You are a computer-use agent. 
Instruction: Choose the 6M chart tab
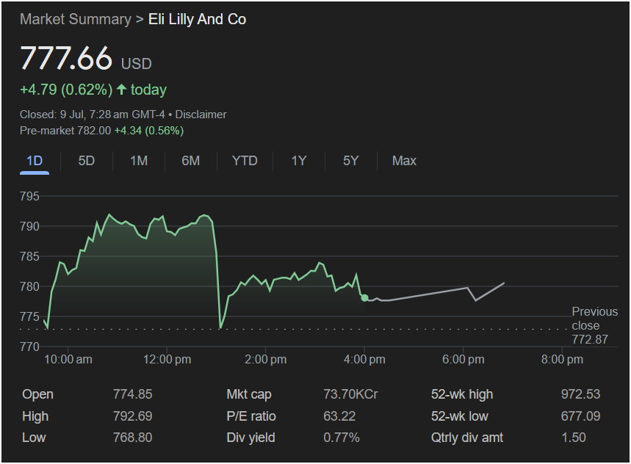pyautogui.click(x=191, y=161)
